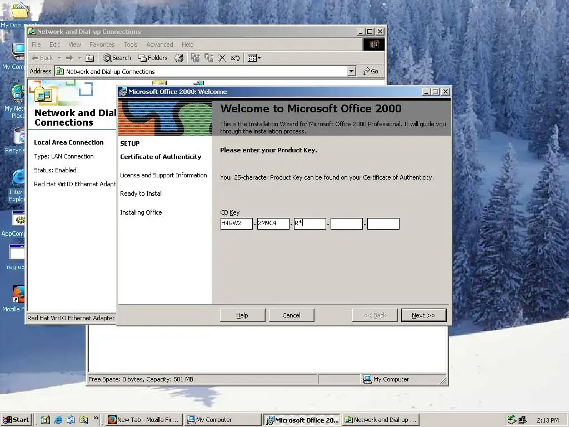Click the third CD Key field containing R*
This screenshot has height=427, width=569.
pyautogui.click(x=310, y=224)
